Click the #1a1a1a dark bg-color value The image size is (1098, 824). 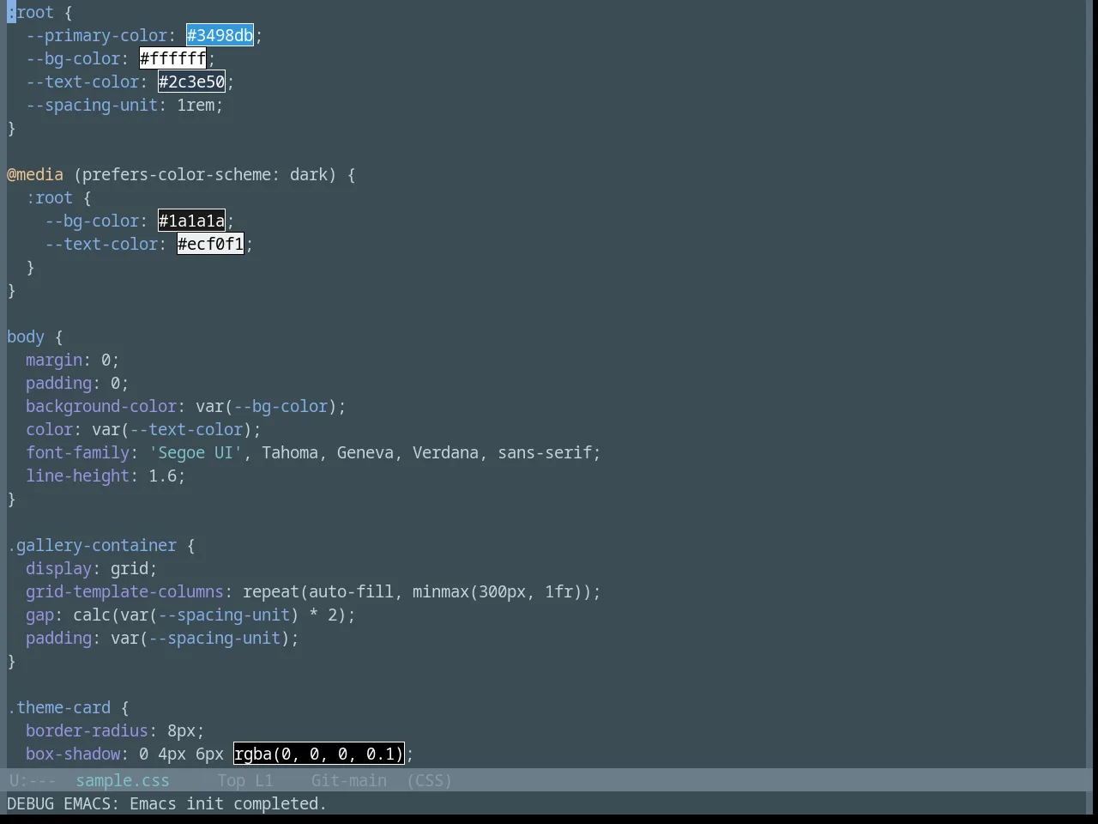coord(191,221)
